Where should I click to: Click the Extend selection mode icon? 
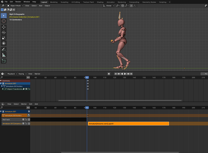pos(5,10)
